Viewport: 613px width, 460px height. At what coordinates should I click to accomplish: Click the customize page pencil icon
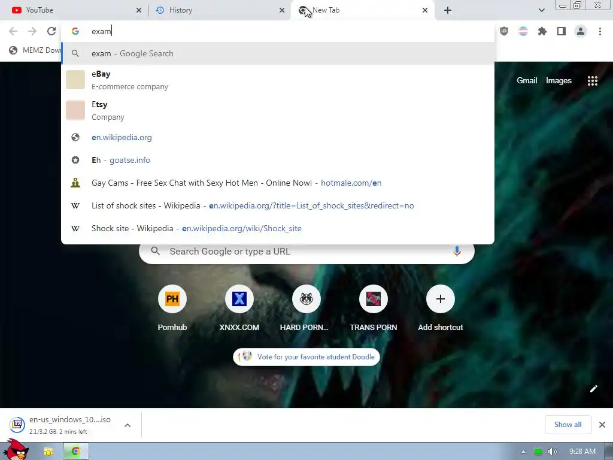(593, 388)
